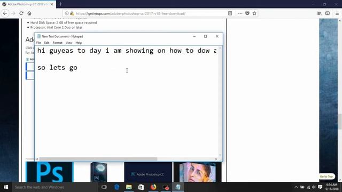Bookmark this page with star

[254, 13]
